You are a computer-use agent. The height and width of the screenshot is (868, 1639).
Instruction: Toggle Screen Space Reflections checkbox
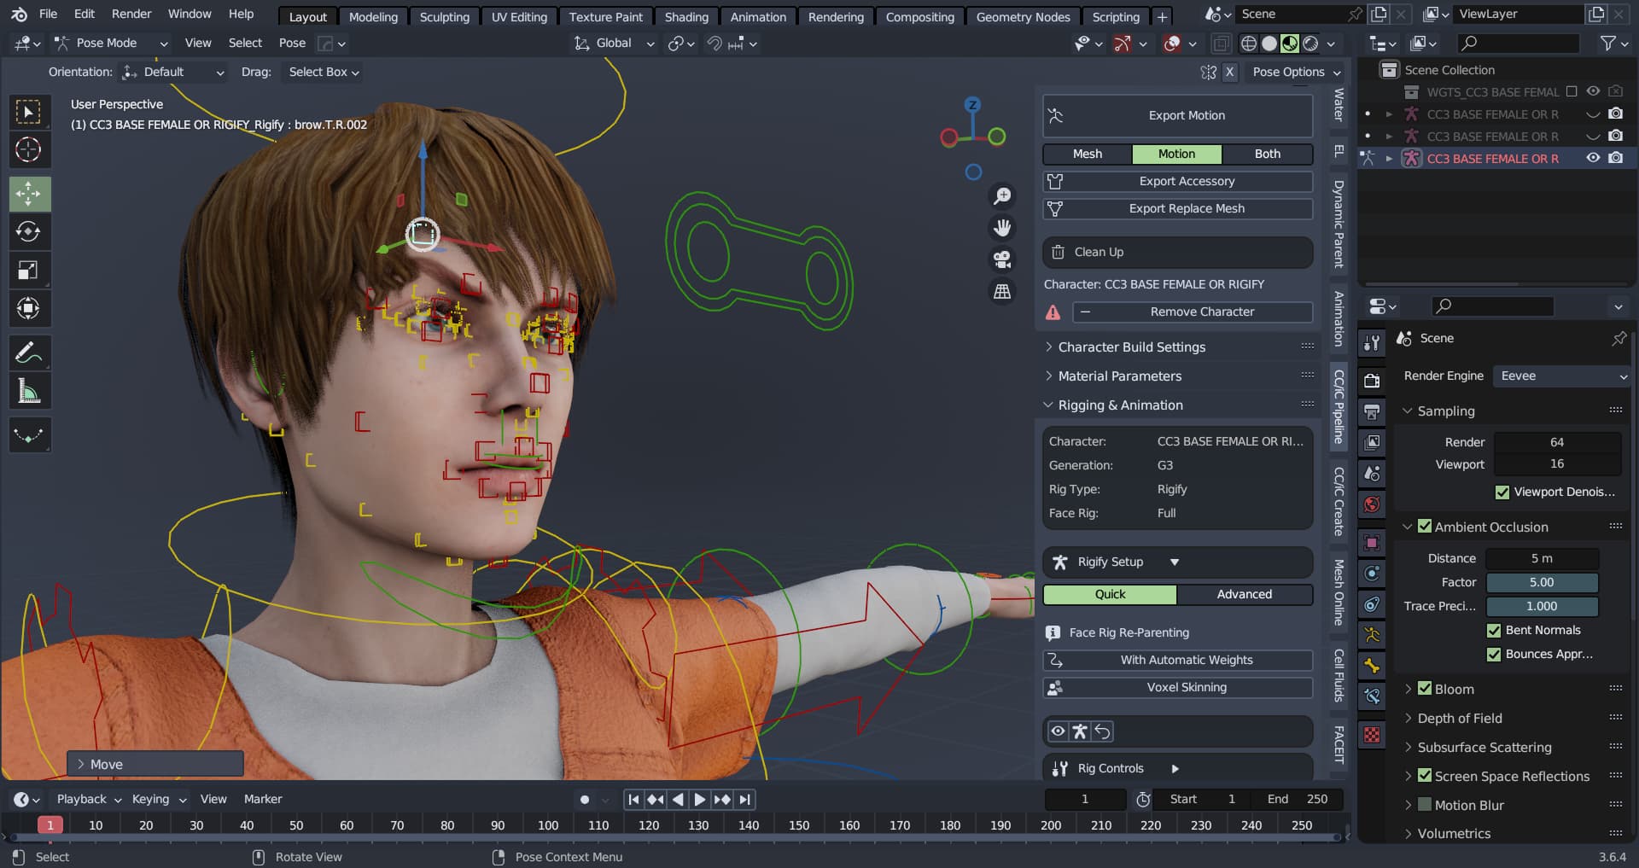click(1425, 776)
